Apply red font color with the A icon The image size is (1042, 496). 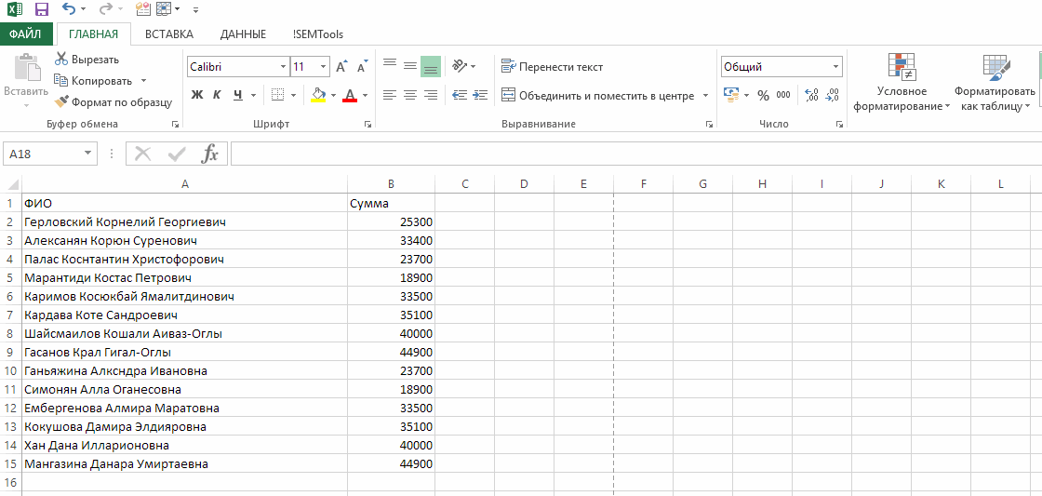[350, 95]
